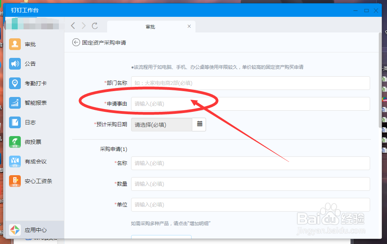Click the forward navigation chevron
The width and height of the screenshot is (387, 244).
[84, 26]
